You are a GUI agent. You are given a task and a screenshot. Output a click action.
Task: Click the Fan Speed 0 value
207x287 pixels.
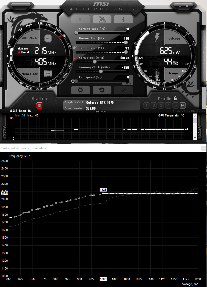128,77
